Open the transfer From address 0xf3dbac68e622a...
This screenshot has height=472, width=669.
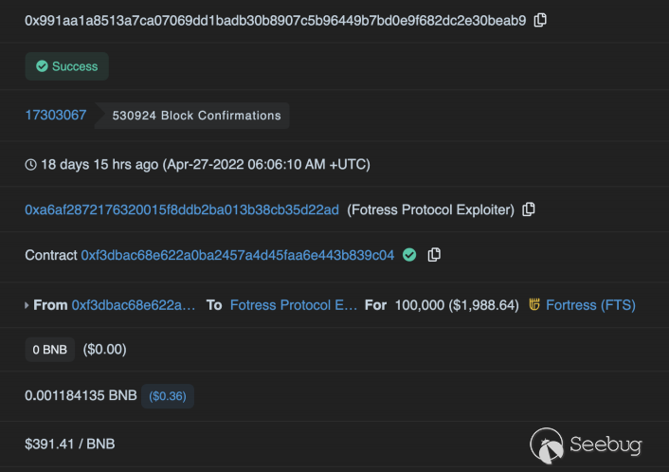pyautogui.click(x=134, y=305)
